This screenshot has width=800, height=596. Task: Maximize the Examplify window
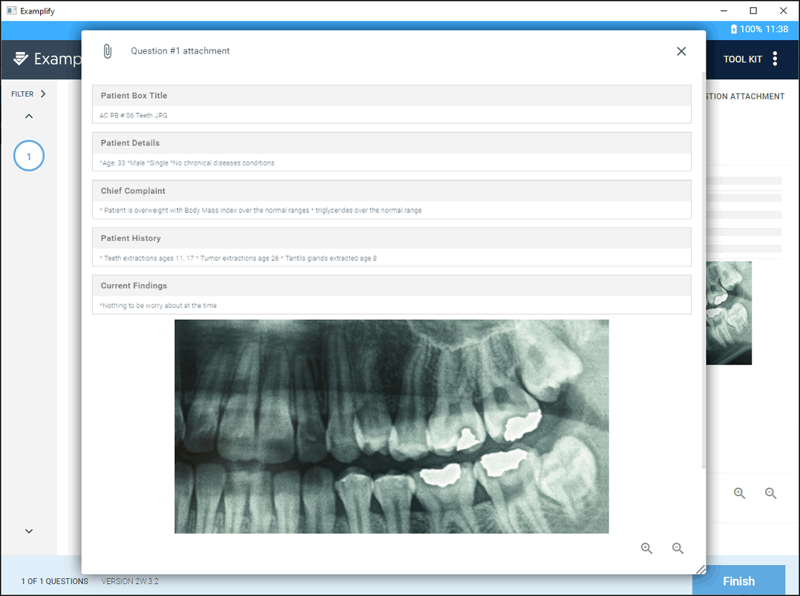pyautogui.click(x=753, y=10)
